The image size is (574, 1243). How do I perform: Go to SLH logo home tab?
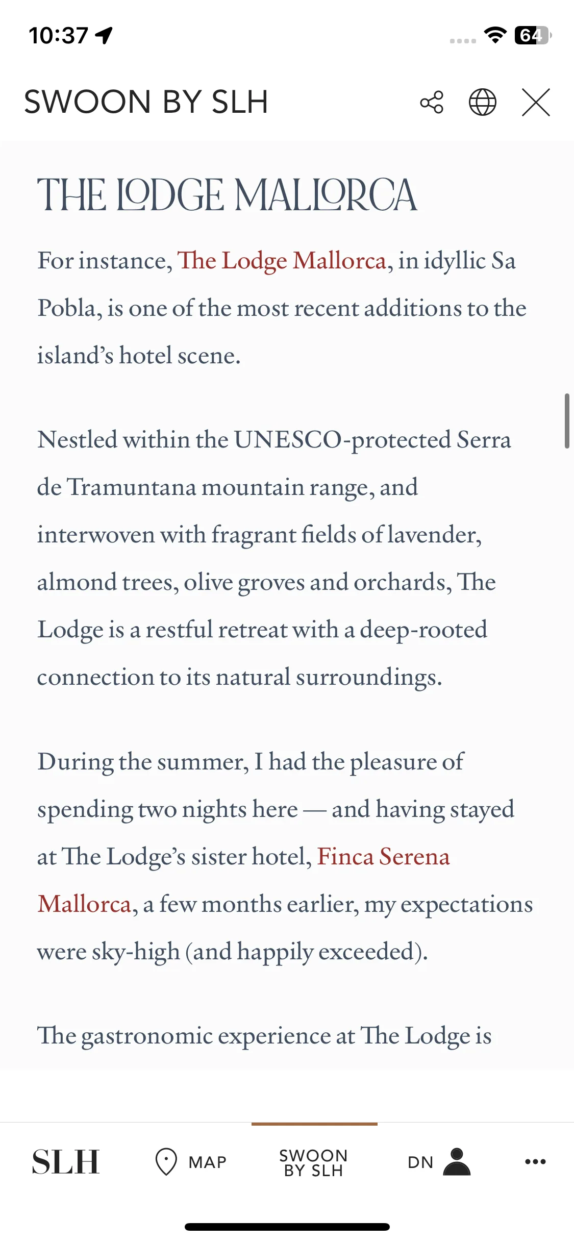point(66,1162)
